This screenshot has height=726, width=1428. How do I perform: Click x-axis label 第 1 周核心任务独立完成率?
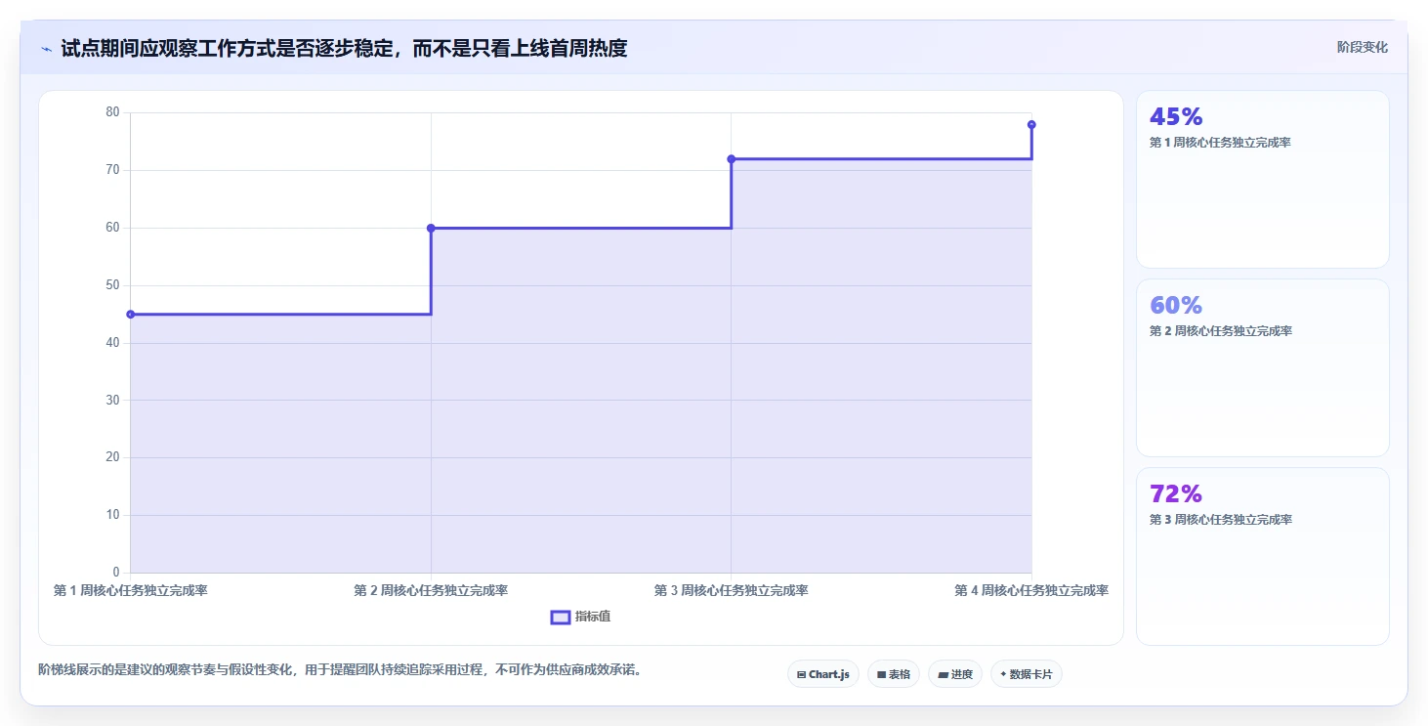[x=130, y=590]
